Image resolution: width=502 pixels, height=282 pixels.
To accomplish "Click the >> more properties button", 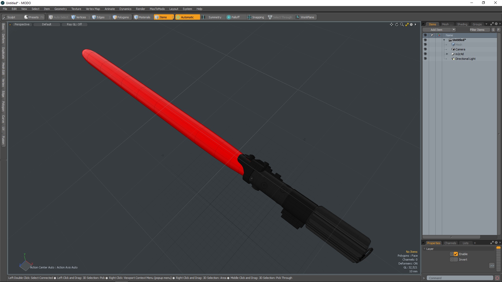I will [492, 266].
